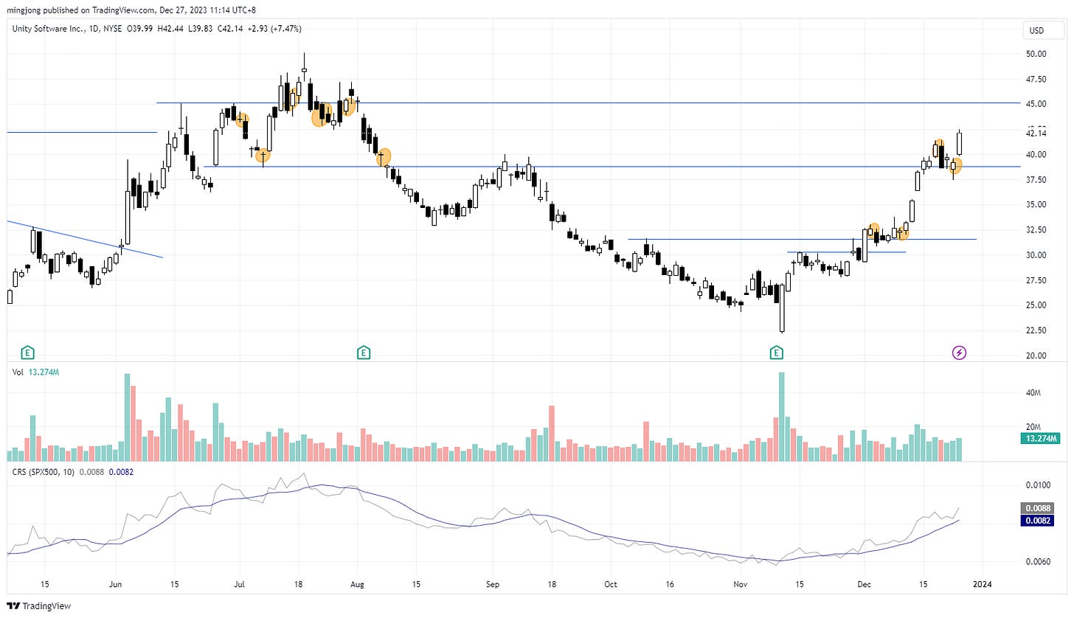Select the orange circle marker near the late-December candles
Viewport: 1074px width, 618px height.
tap(955, 167)
